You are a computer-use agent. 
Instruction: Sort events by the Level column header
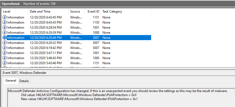click(15, 12)
